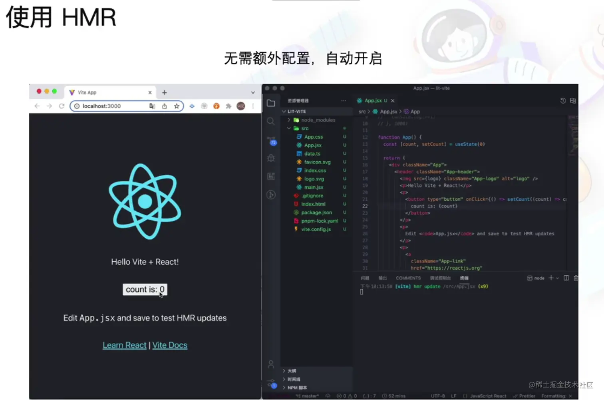Switch to the 调试控制台 debug console tab
The height and width of the screenshot is (400, 604).
coord(440,278)
